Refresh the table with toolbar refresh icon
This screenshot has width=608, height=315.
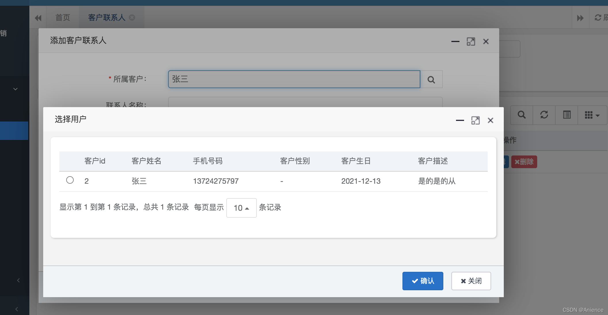click(544, 115)
